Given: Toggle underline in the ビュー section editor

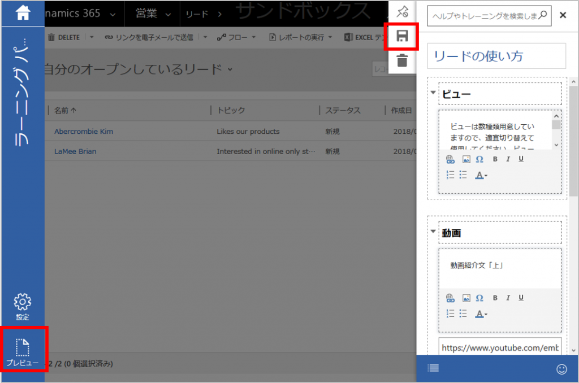Looking at the screenshot, I should (x=521, y=159).
